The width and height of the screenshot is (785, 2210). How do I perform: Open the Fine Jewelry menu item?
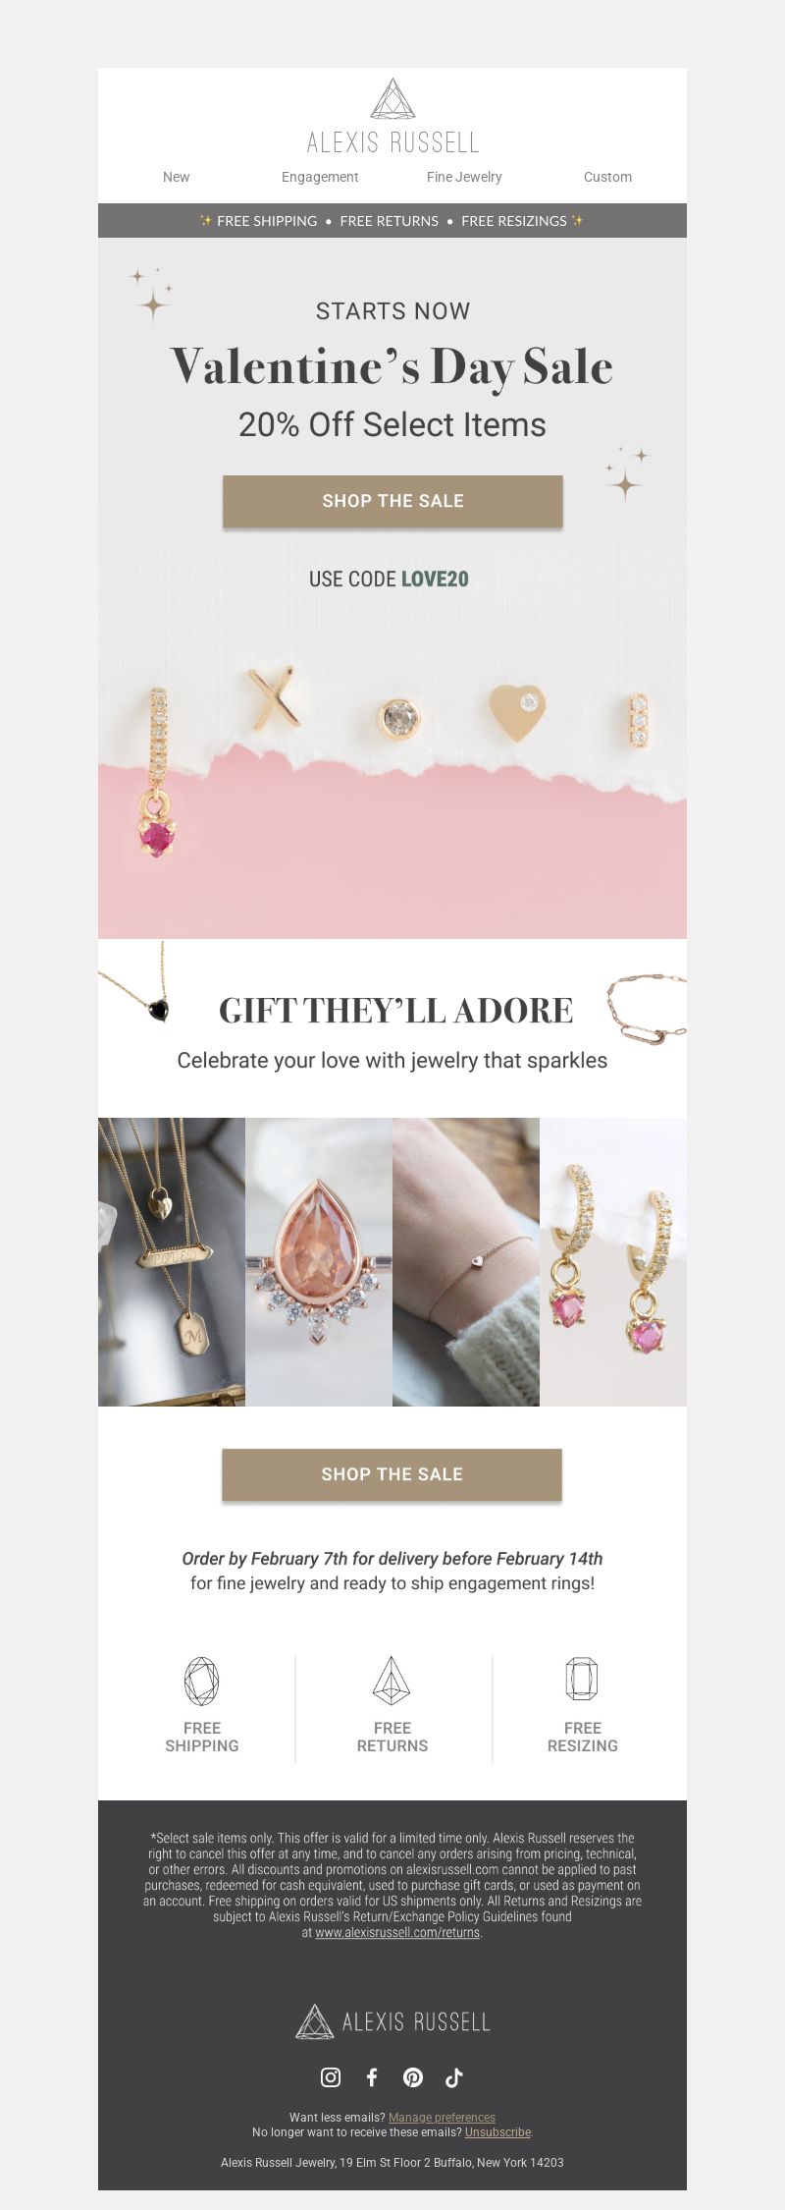(464, 177)
